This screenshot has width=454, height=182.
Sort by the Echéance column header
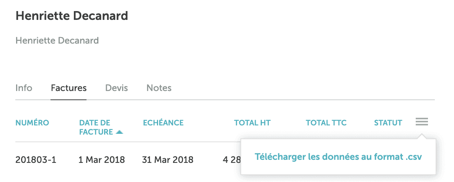point(163,123)
